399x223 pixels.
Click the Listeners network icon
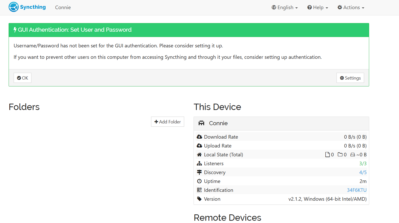tap(199, 163)
